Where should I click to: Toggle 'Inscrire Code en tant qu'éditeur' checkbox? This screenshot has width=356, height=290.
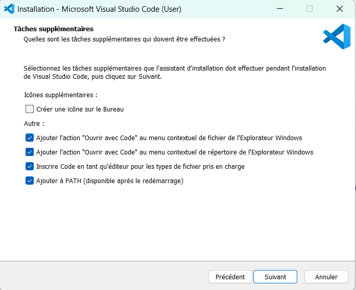pyautogui.click(x=30, y=166)
